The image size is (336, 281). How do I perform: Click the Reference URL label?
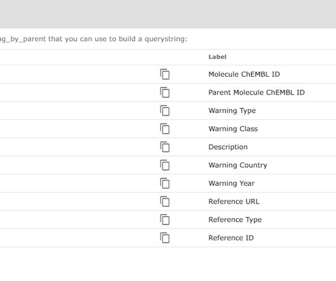coord(234,202)
